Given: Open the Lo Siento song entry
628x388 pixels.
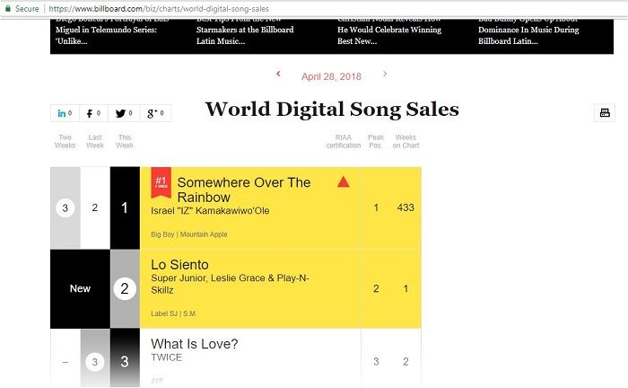Looking at the screenshot, I should pos(179,265).
